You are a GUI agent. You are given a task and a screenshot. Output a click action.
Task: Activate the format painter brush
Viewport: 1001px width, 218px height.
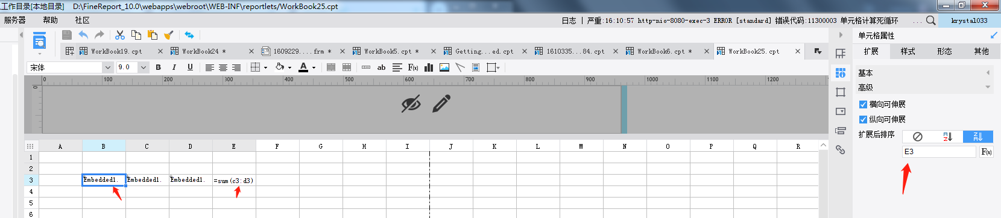[169, 35]
